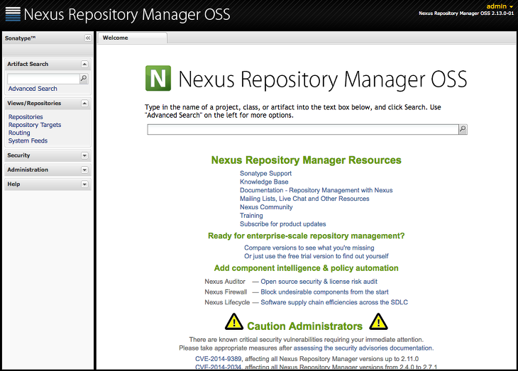Open Sonatype Support link

265,174
